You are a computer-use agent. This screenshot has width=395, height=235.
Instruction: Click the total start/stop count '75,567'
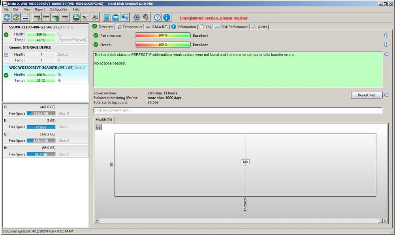(153, 103)
